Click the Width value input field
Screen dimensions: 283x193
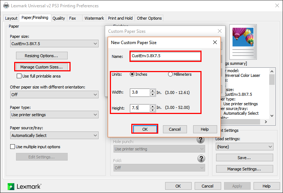[140, 92]
